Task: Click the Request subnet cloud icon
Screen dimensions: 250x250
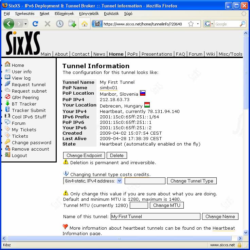Action: (x=7, y=90)
